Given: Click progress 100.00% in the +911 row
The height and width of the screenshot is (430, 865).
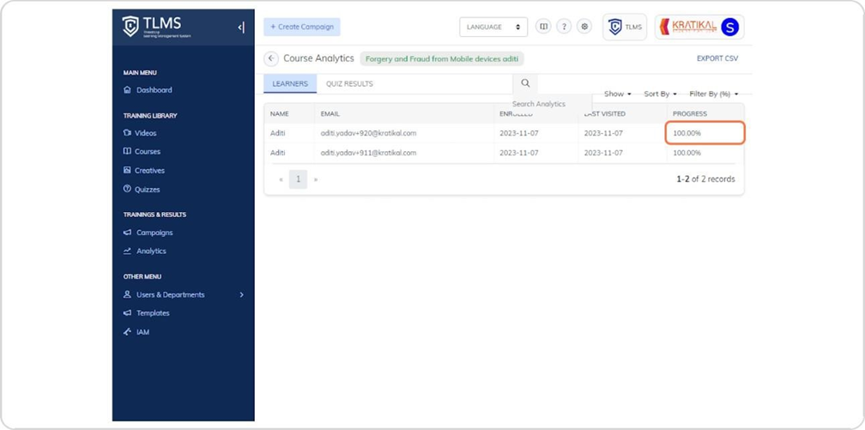Looking at the screenshot, I should [687, 153].
